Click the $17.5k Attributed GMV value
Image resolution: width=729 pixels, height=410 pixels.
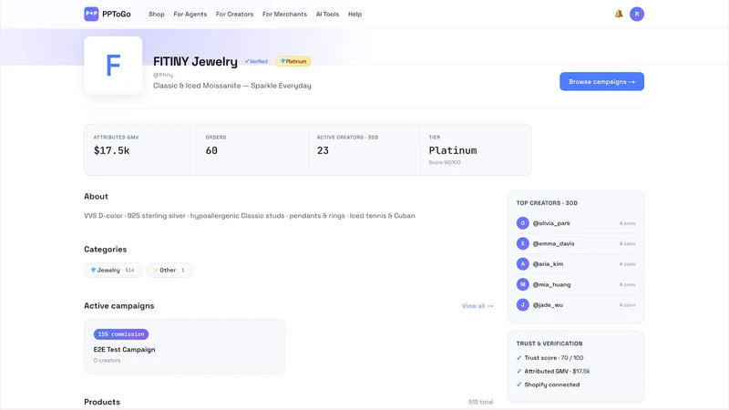pyautogui.click(x=111, y=150)
